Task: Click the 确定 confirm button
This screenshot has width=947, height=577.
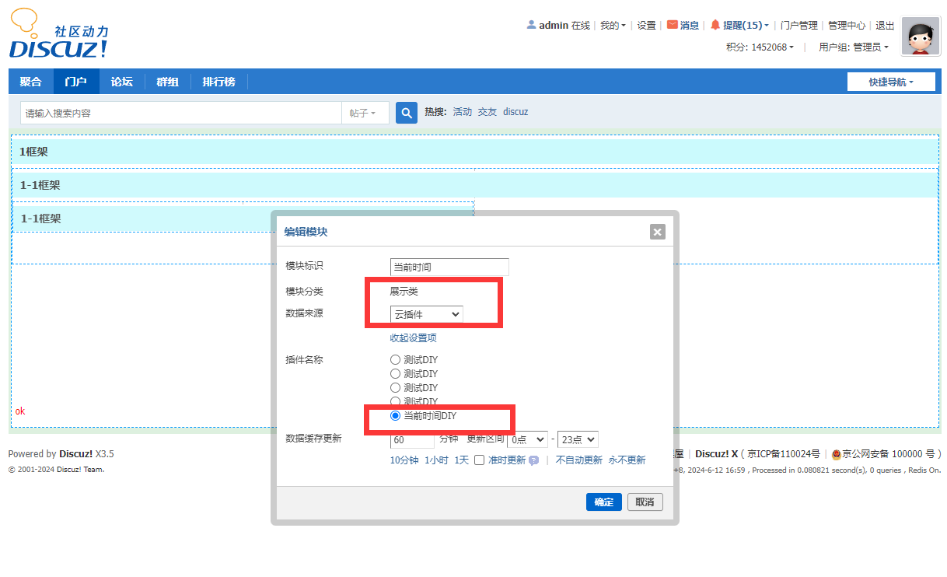Action: point(603,502)
